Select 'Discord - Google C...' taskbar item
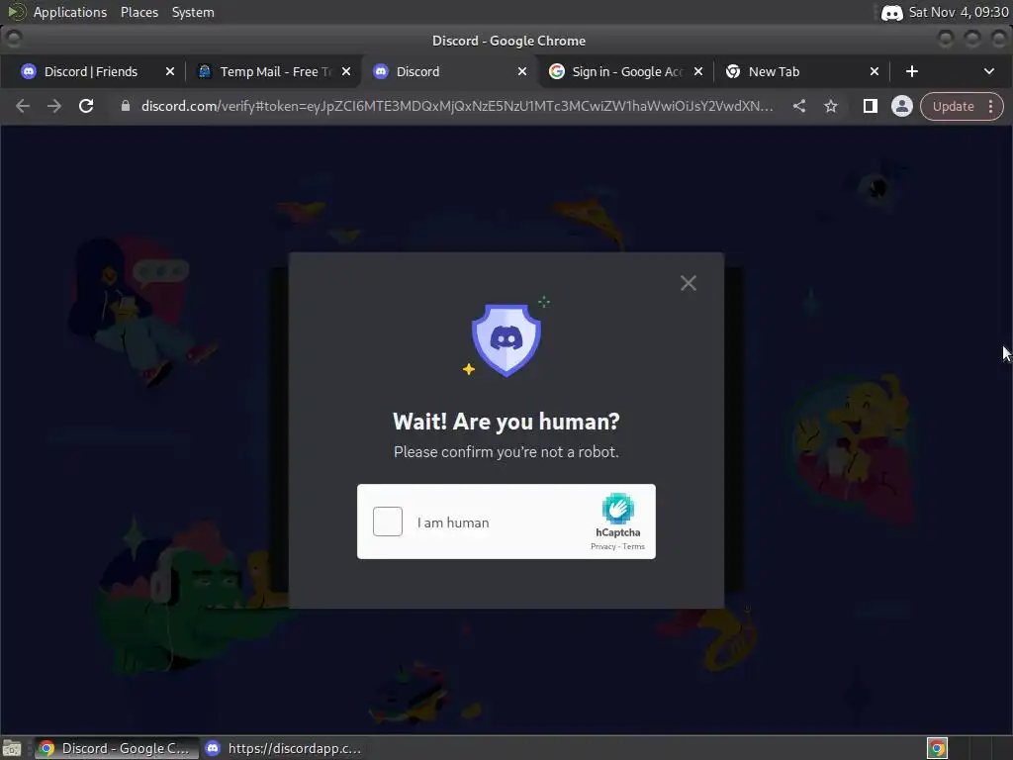 (115, 748)
